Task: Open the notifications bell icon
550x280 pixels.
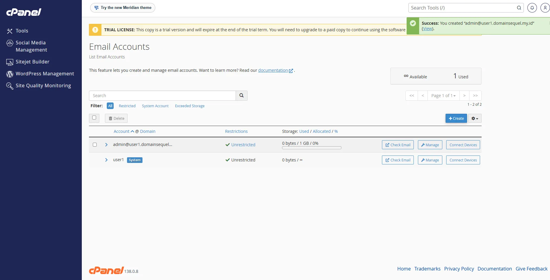Action: click(532, 8)
